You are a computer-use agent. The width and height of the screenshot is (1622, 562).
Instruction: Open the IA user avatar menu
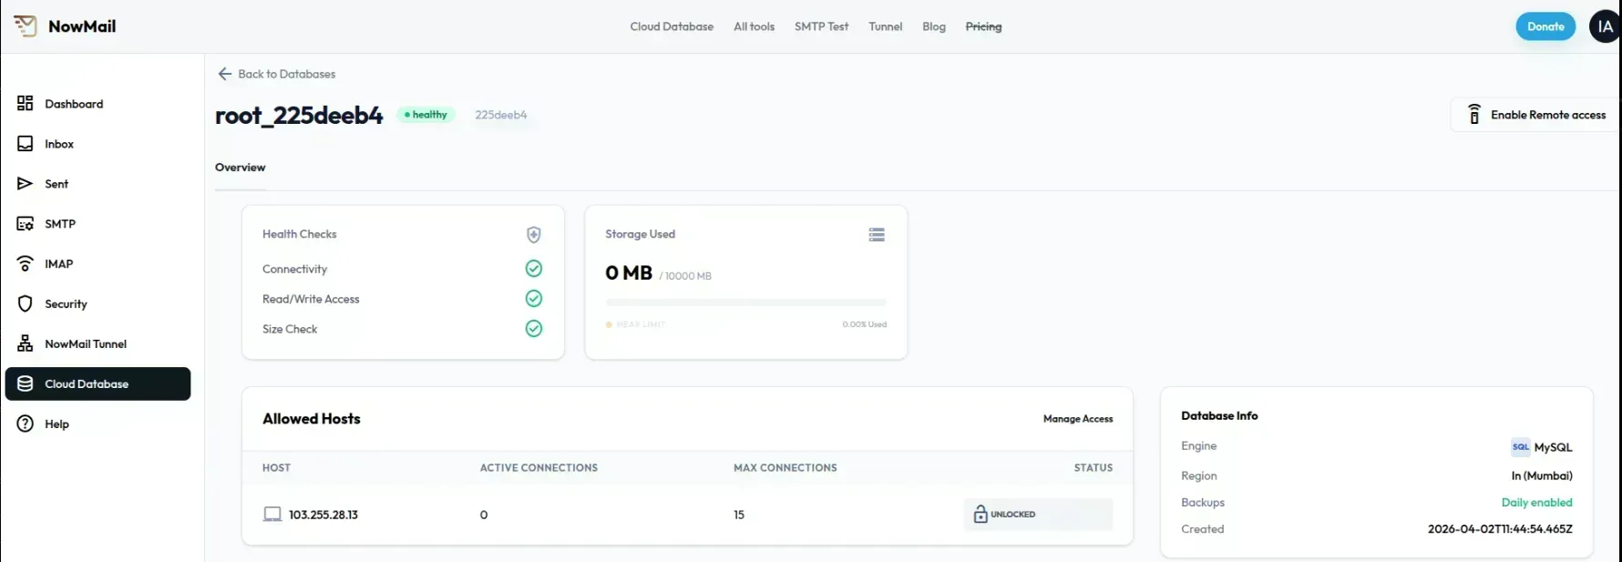tap(1604, 26)
